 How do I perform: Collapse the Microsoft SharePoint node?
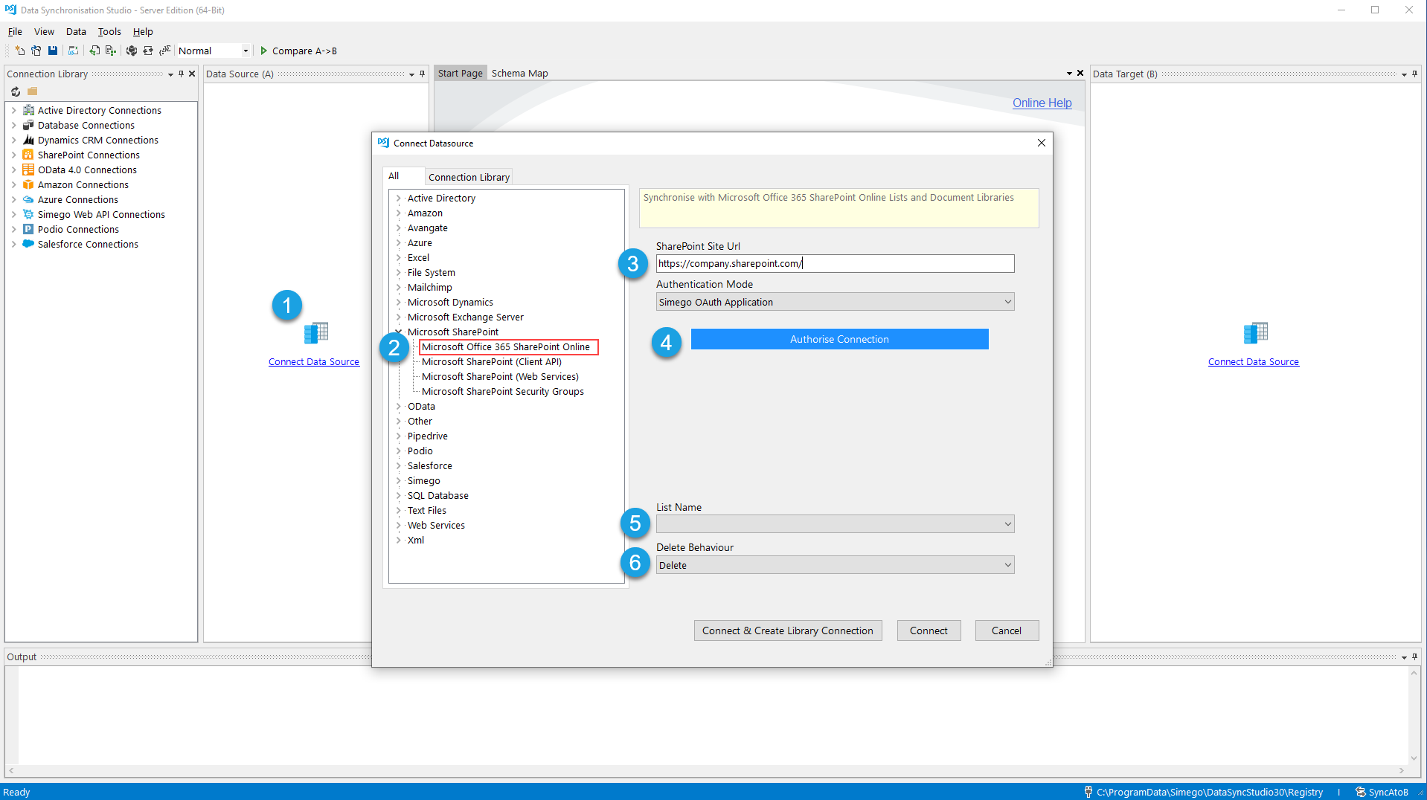pos(398,332)
